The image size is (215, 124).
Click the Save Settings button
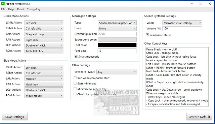pos(15,117)
